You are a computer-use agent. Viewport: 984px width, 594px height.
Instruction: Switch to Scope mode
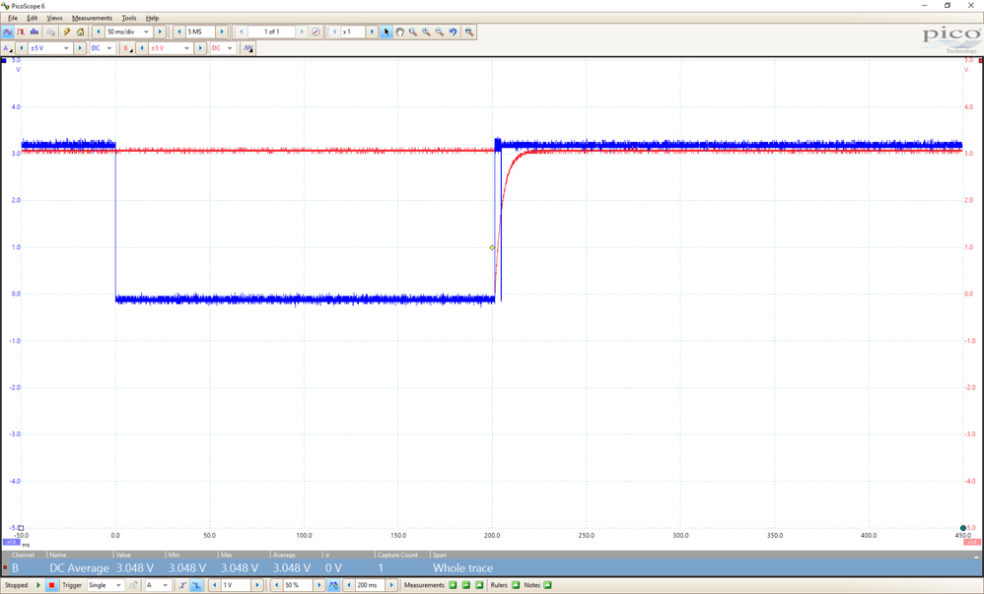click(8, 32)
